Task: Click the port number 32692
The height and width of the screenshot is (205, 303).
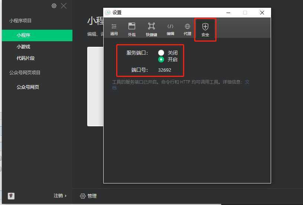Action: 164,70
